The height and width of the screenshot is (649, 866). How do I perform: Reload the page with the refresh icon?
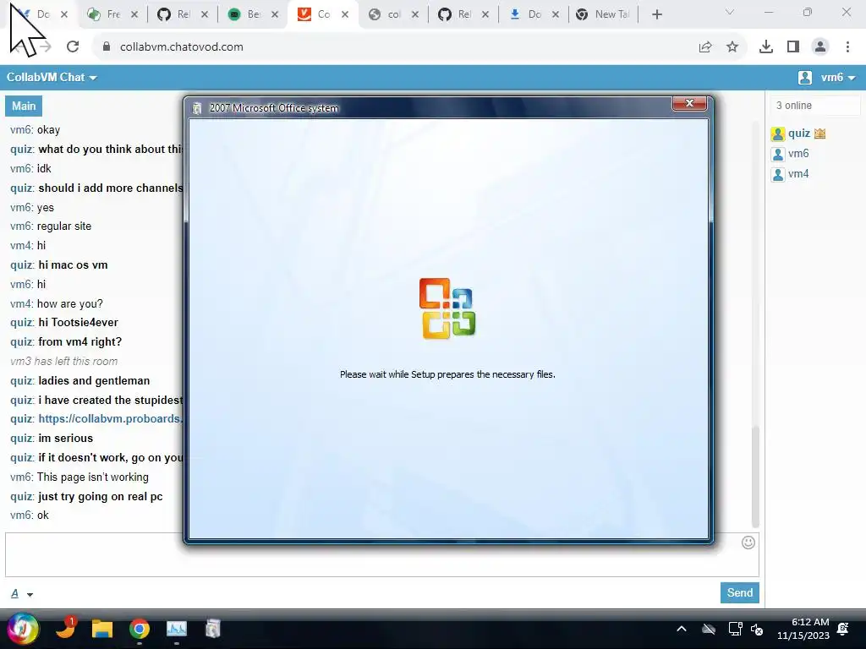pyautogui.click(x=73, y=47)
